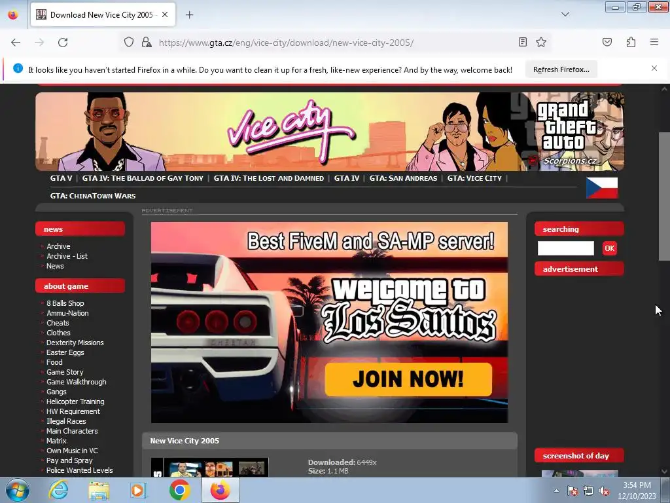Go back to the previous page

coord(16,43)
